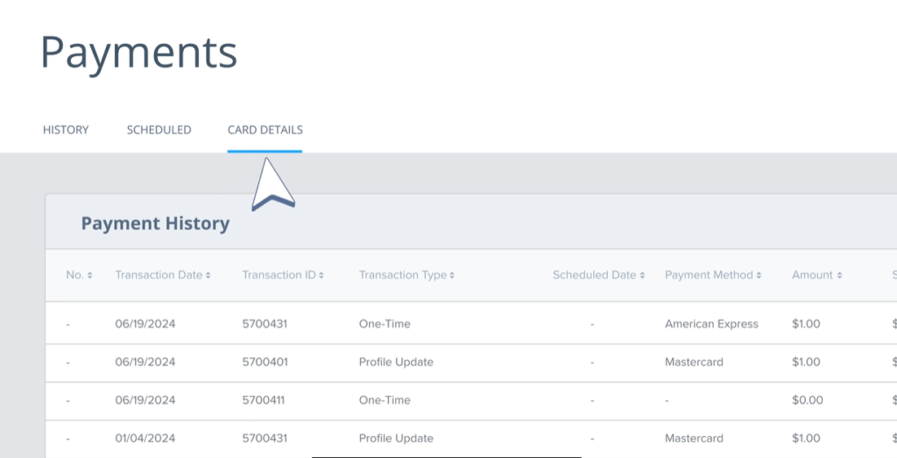Click One-Time in the American Express row
Image resolution: width=897 pixels, height=458 pixels.
click(385, 324)
